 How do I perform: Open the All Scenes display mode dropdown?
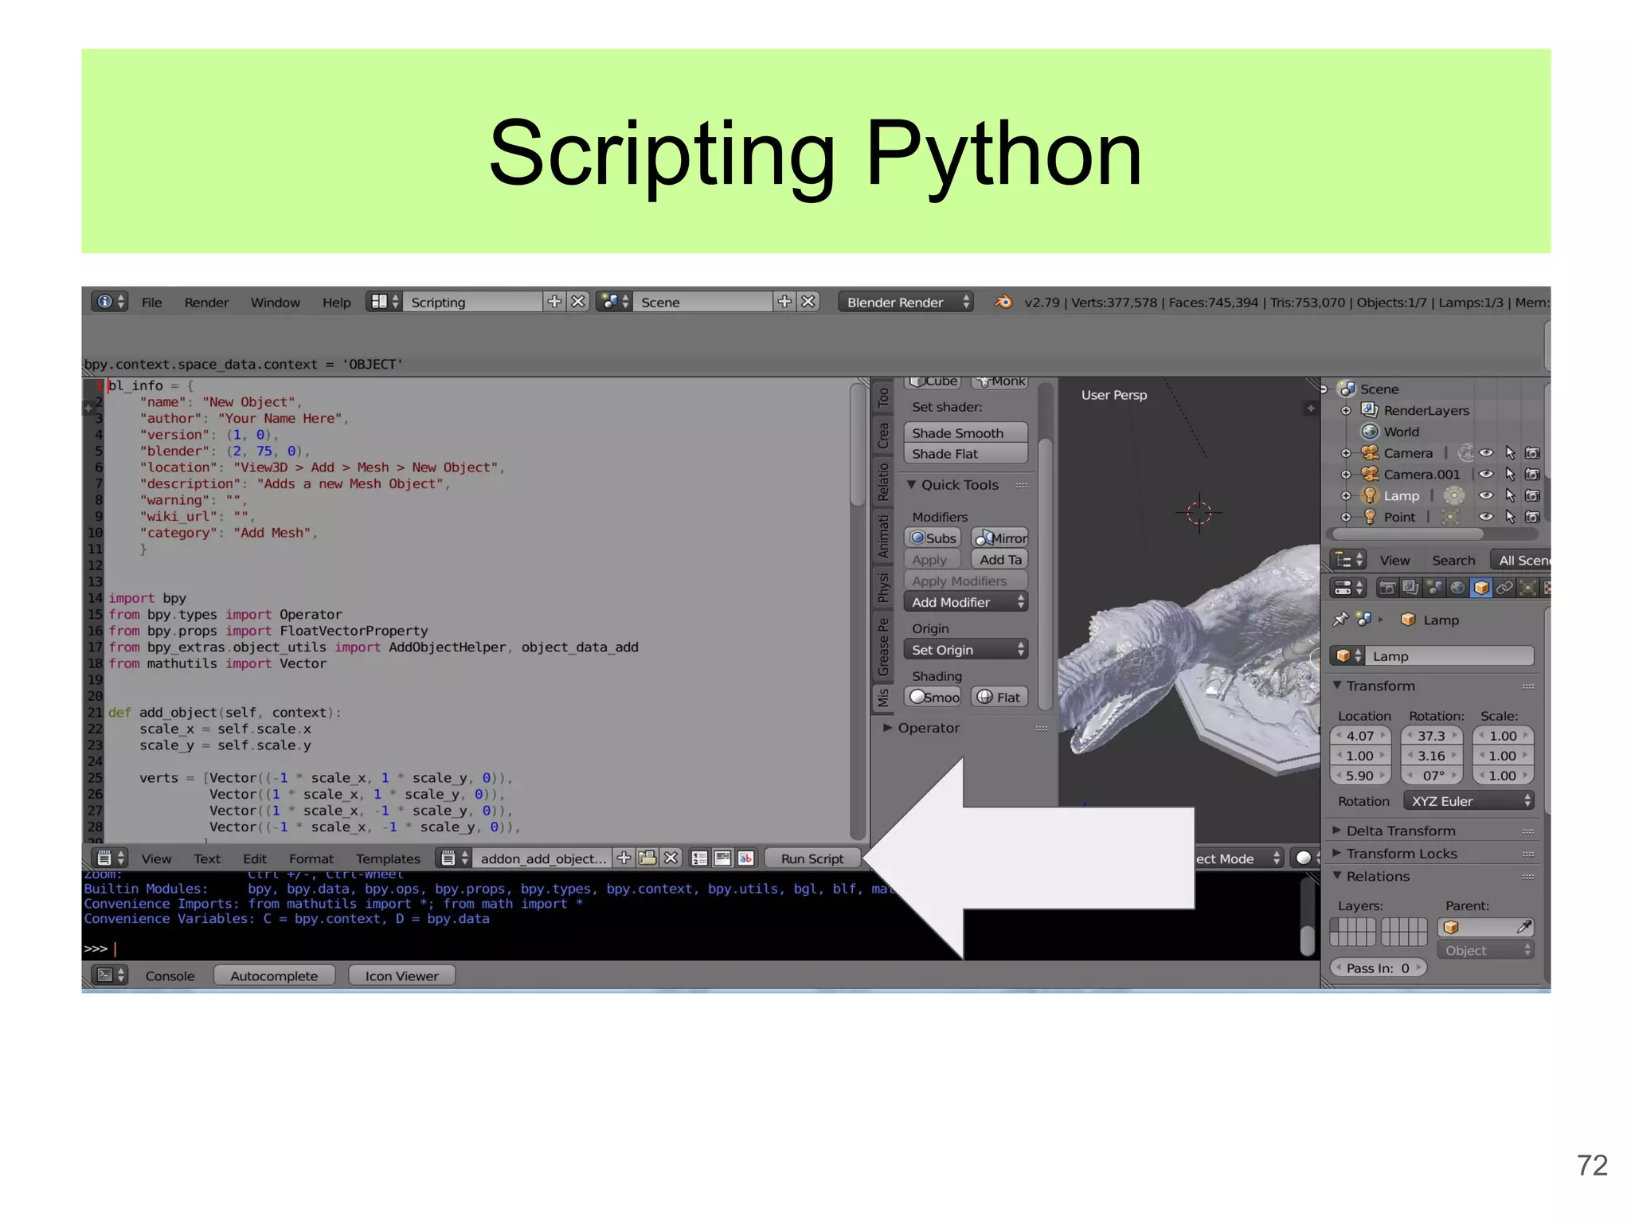[1521, 560]
